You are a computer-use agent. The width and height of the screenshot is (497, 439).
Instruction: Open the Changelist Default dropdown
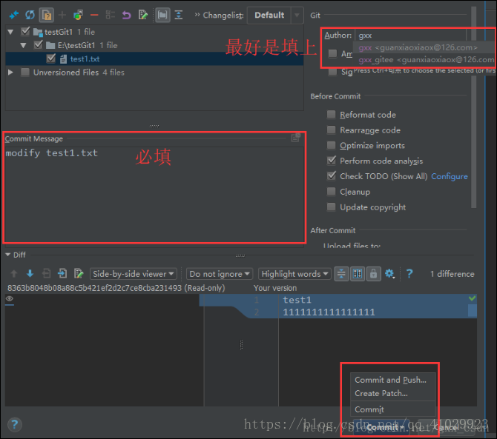click(x=274, y=16)
